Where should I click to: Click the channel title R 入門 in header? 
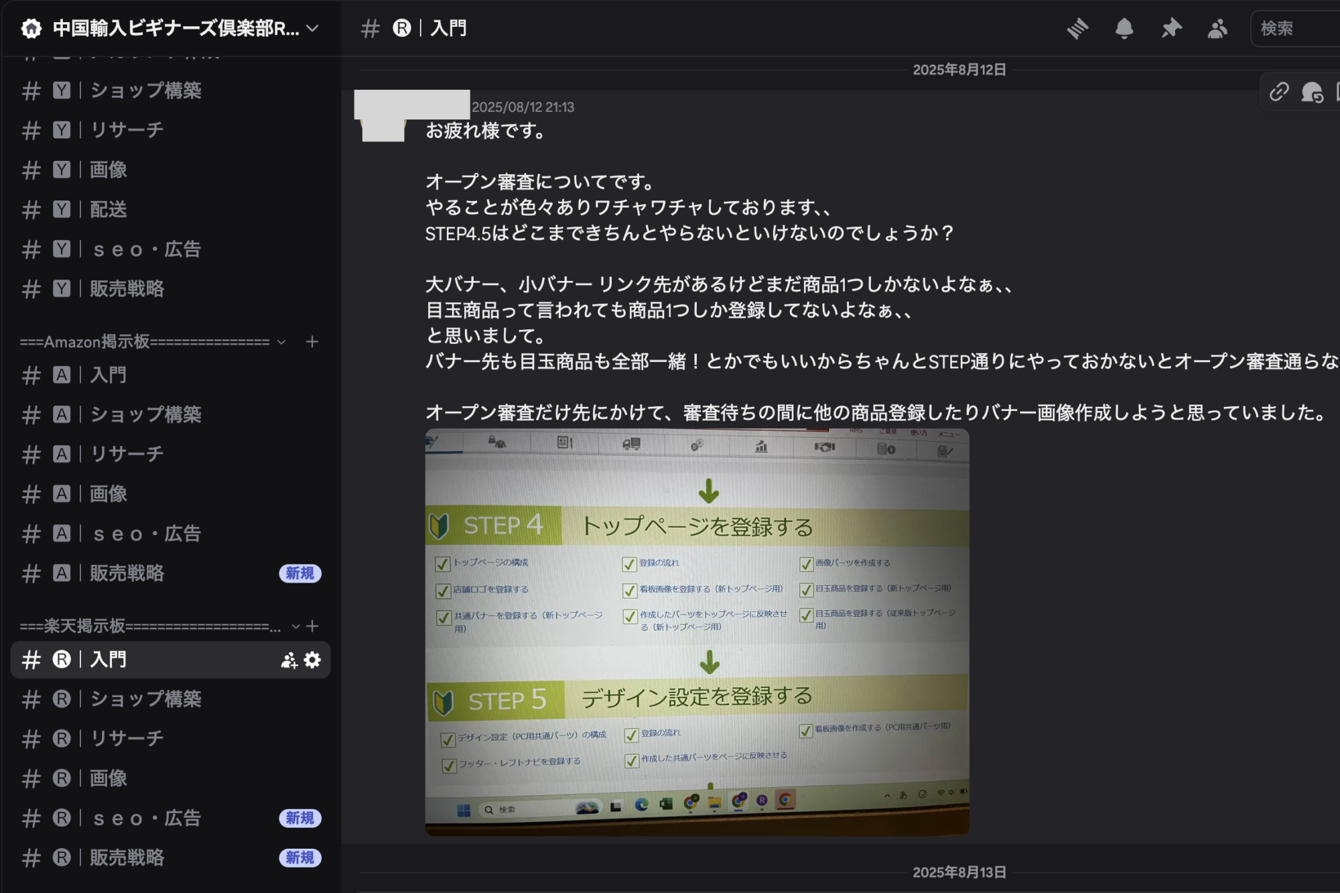click(429, 28)
